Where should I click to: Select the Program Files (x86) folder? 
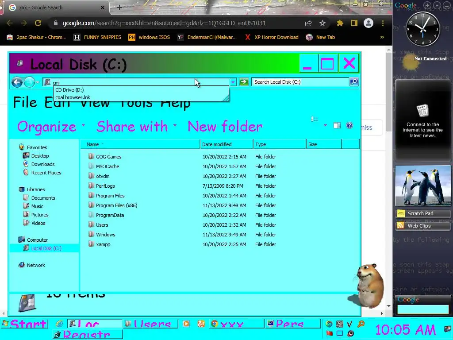116,205
